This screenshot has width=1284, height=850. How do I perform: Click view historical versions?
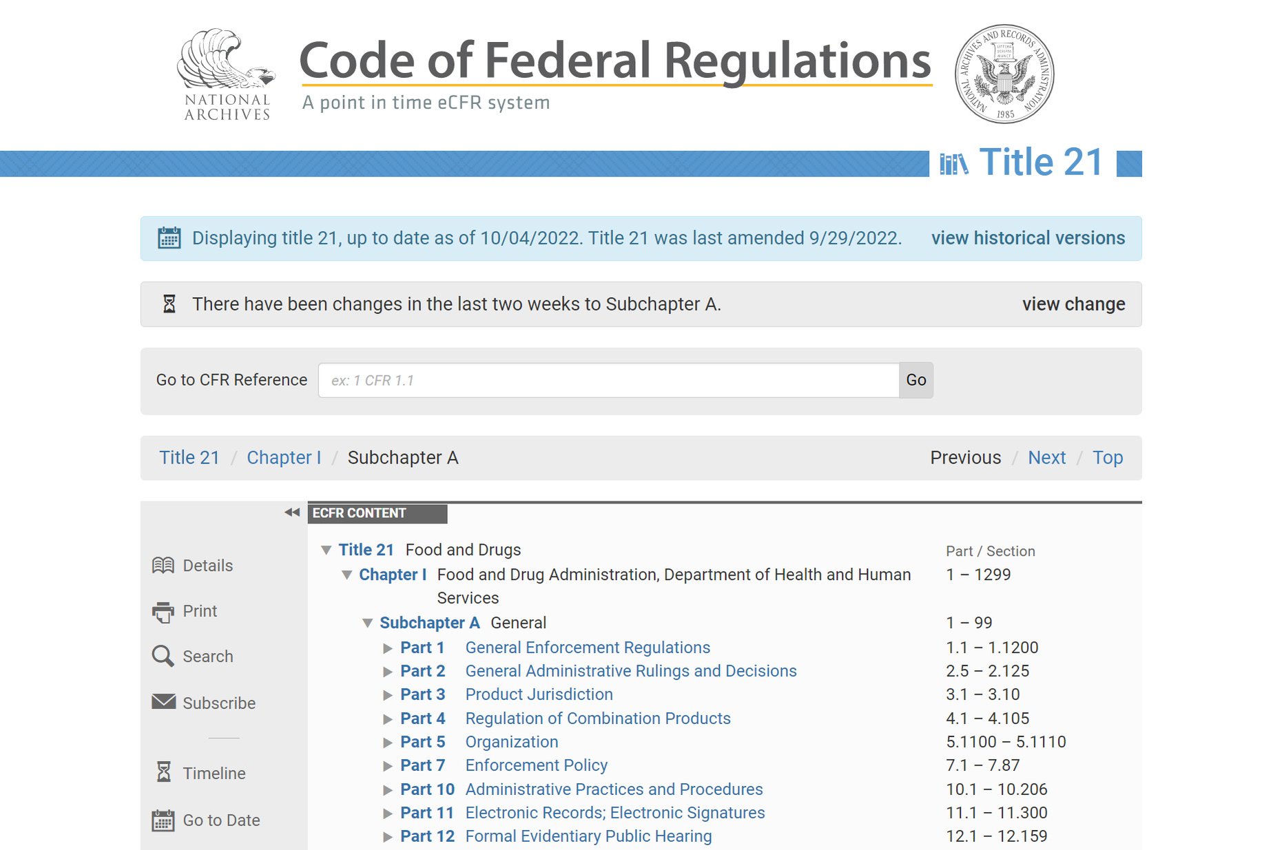tap(1028, 238)
